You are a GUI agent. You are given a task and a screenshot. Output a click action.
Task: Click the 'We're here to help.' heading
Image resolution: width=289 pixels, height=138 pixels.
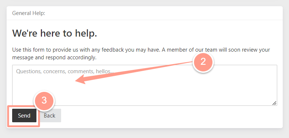point(54,33)
